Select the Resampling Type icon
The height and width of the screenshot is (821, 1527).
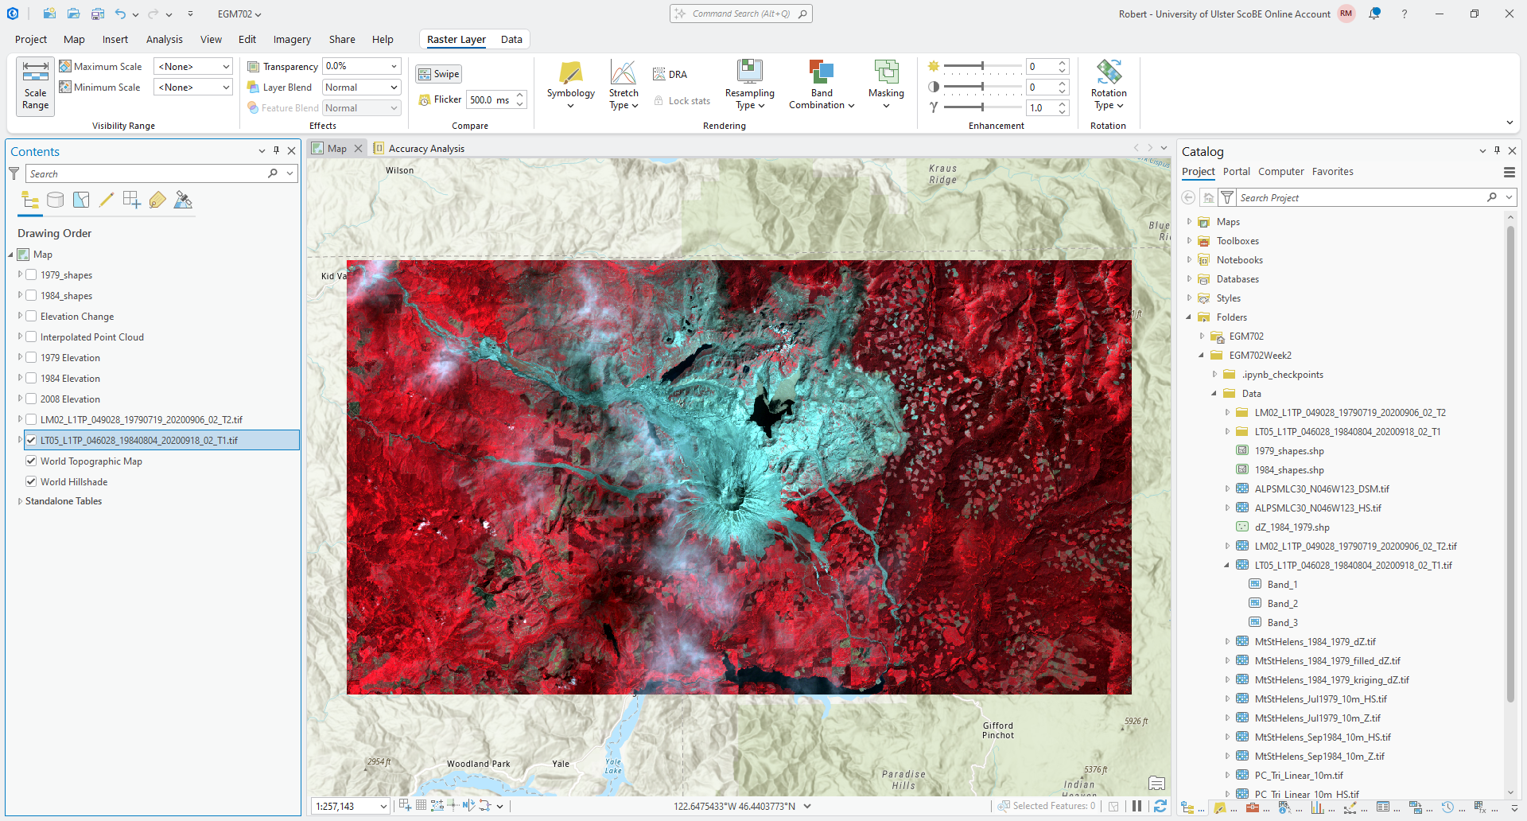coord(749,74)
